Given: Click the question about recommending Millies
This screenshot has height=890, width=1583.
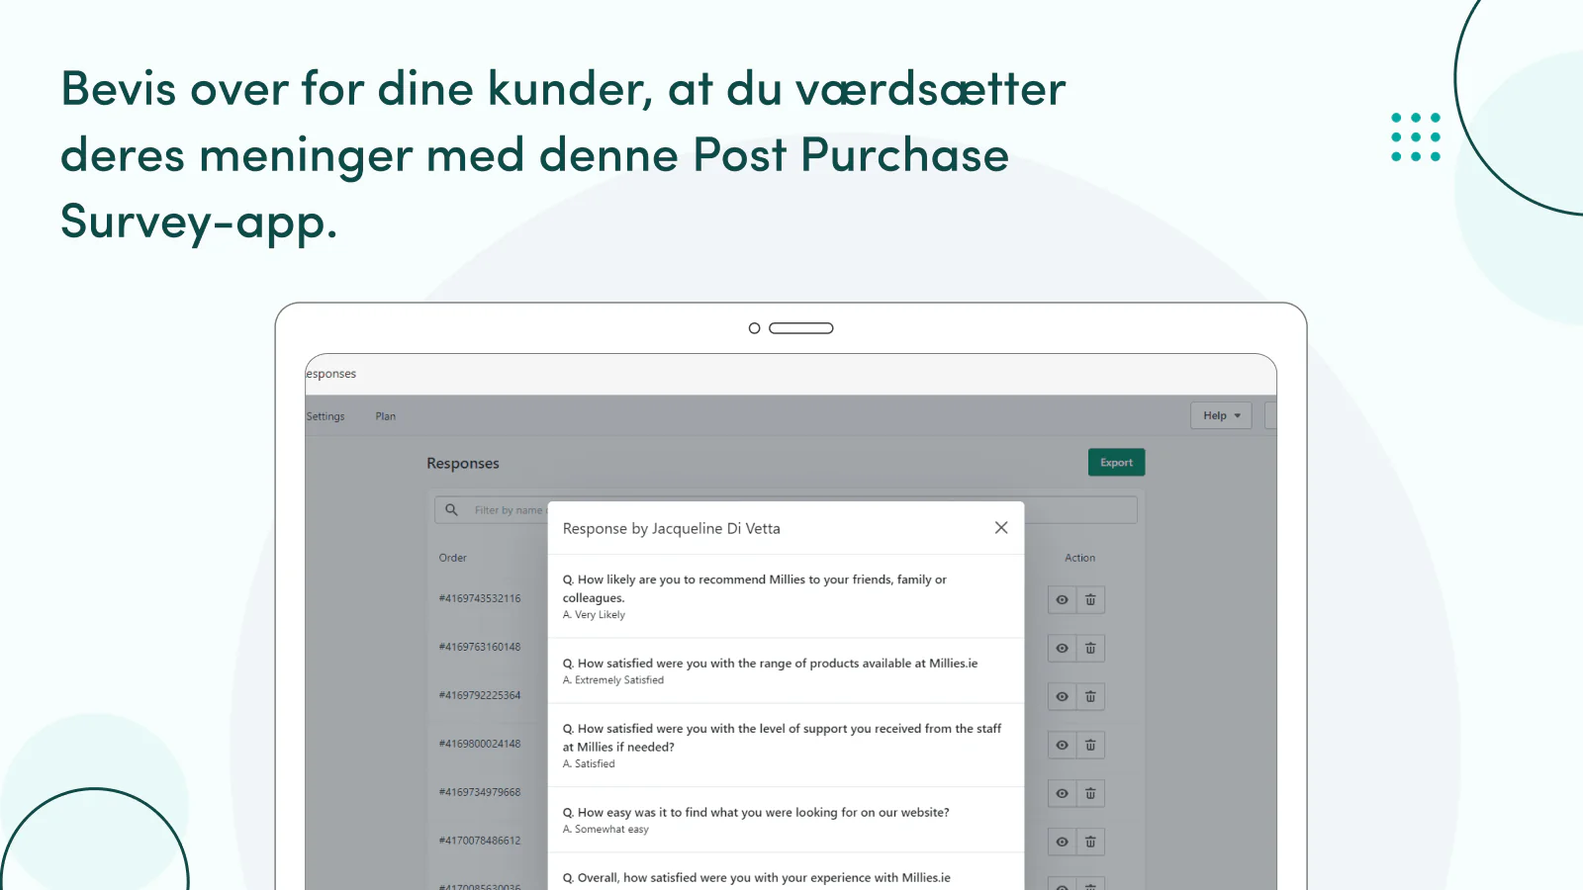Looking at the screenshot, I should 755,588.
